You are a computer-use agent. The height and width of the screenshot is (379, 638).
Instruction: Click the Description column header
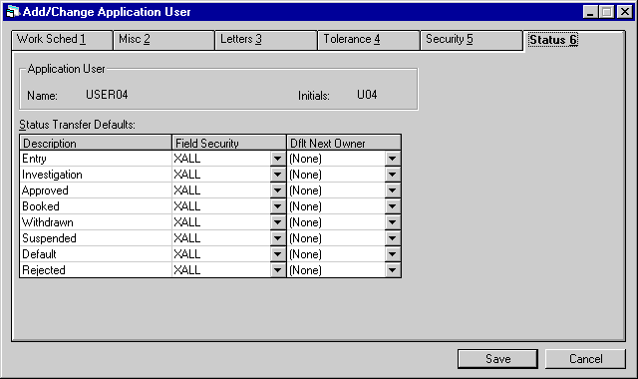96,143
